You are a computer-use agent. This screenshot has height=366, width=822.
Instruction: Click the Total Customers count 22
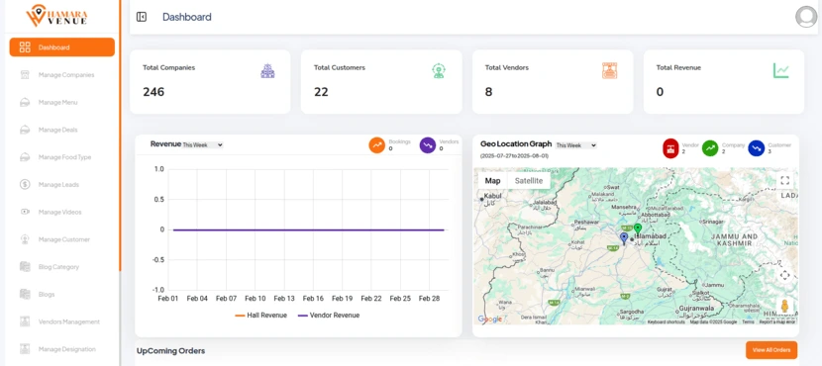coord(321,92)
